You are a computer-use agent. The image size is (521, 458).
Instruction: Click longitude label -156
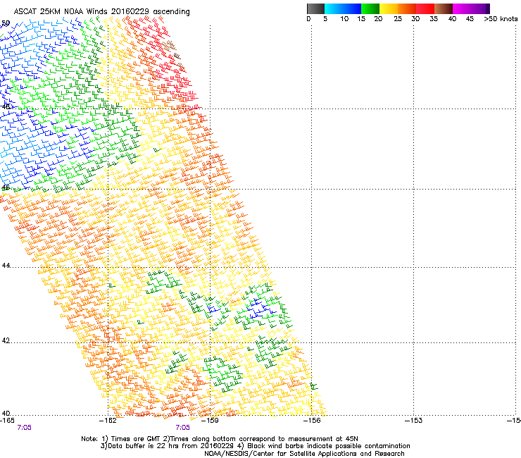coord(312,421)
